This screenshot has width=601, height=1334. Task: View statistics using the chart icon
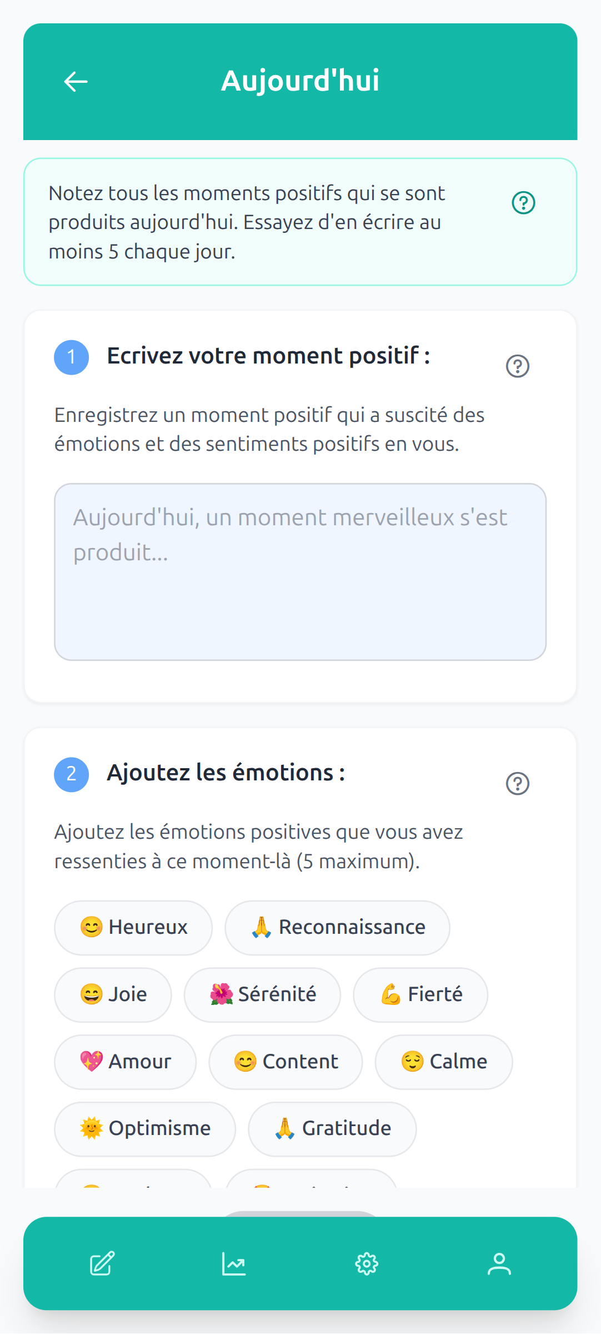pos(234,1263)
